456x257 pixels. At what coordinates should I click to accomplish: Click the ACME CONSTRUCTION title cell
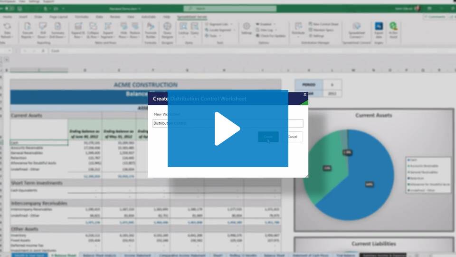coord(146,85)
